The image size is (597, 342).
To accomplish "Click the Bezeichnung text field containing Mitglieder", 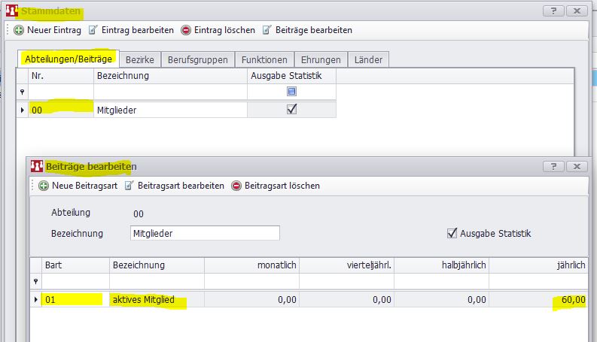I will click(x=204, y=233).
